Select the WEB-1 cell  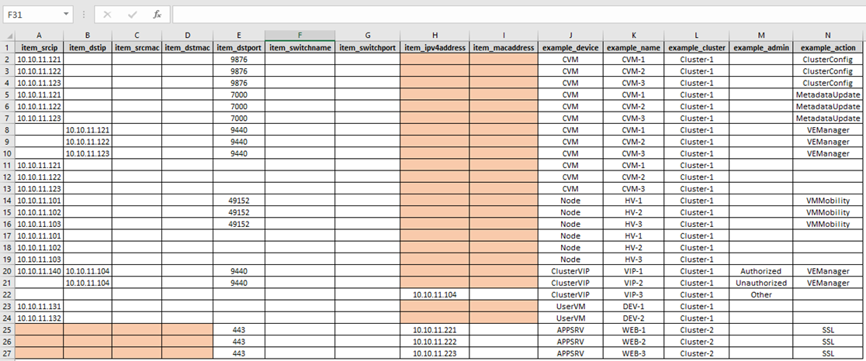(x=633, y=329)
